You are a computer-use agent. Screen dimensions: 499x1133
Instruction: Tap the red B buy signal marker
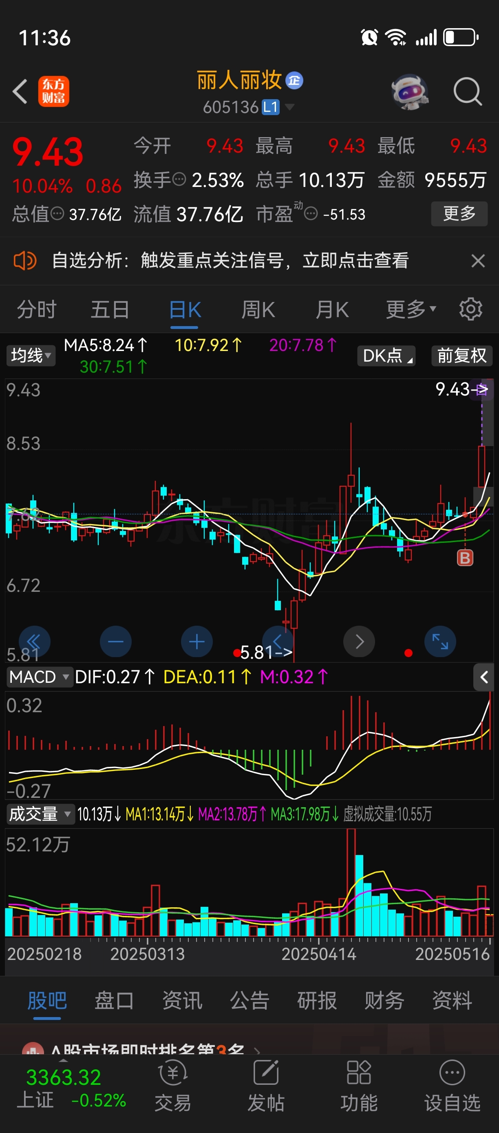click(x=465, y=558)
